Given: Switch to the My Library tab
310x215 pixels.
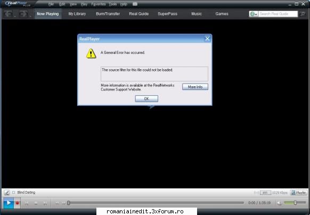Looking at the screenshot, I should coord(77,14).
